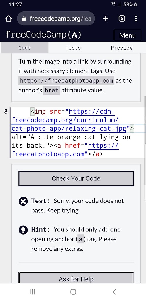Tap the padlock site security icon

click(x=24, y=18)
